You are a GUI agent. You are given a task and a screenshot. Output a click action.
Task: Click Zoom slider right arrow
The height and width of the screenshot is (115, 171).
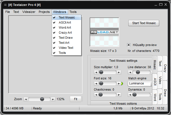[x=53, y=99]
